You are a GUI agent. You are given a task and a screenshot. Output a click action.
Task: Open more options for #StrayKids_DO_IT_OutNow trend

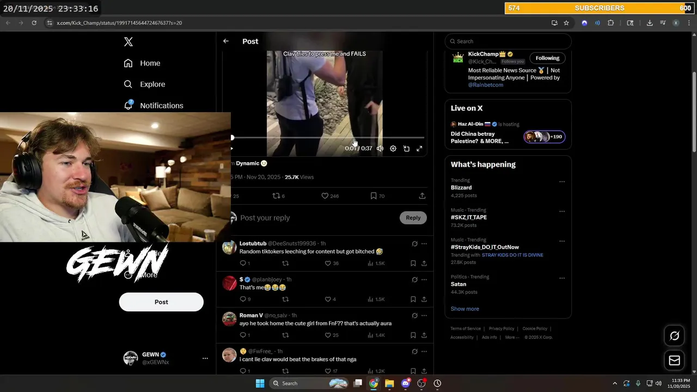tap(562, 241)
